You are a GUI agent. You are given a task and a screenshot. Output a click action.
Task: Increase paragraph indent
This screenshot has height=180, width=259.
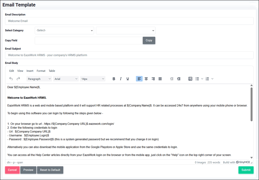coord(179,79)
